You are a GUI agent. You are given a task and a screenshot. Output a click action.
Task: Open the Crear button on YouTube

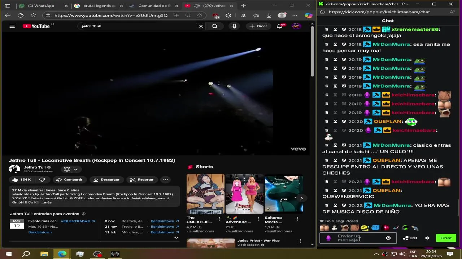click(x=258, y=26)
